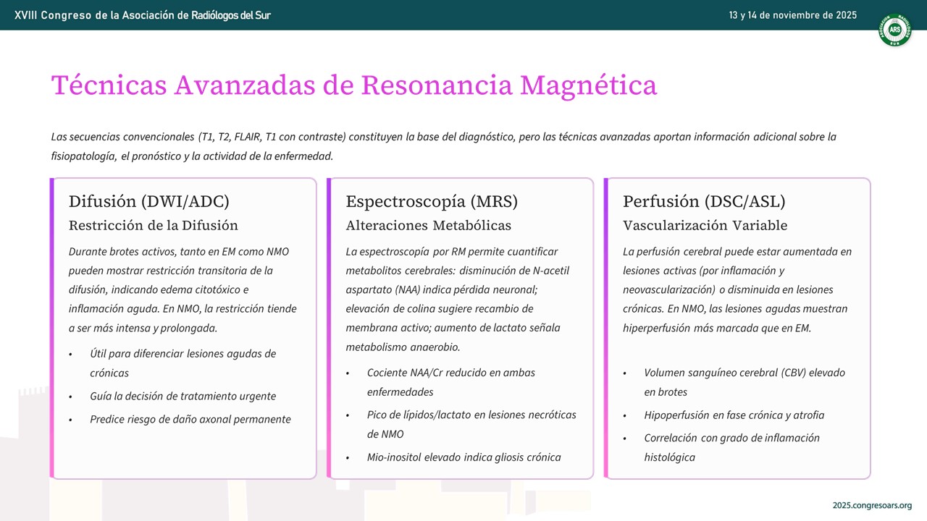The width and height of the screenshot is (927, 521).
Task: Select the slide title Técnicas Avanzadas de Resonancia Magnética
Action: coord(354,85)
